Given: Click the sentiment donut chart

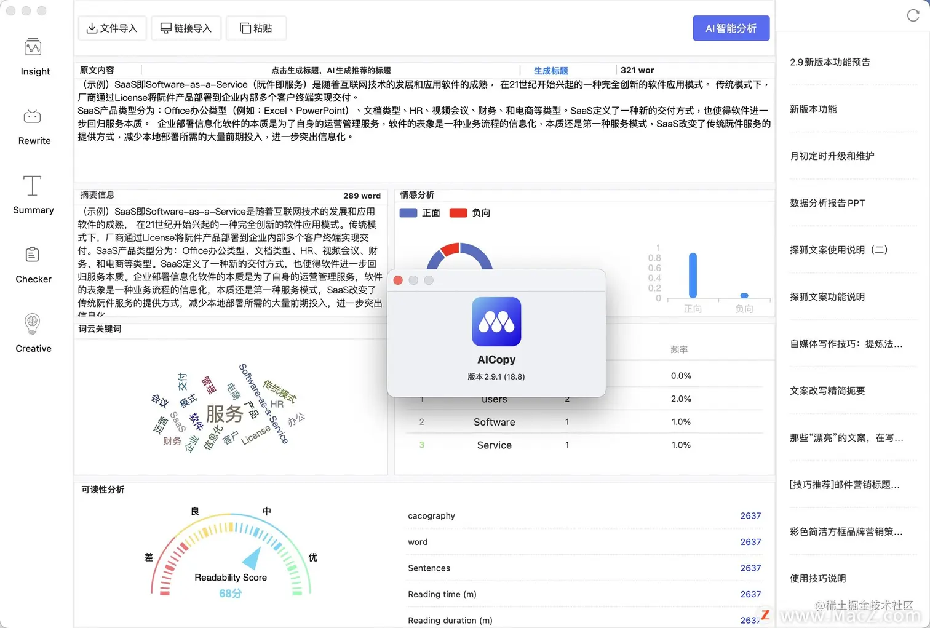Looking at the screenshot, I should coord(459,255).
